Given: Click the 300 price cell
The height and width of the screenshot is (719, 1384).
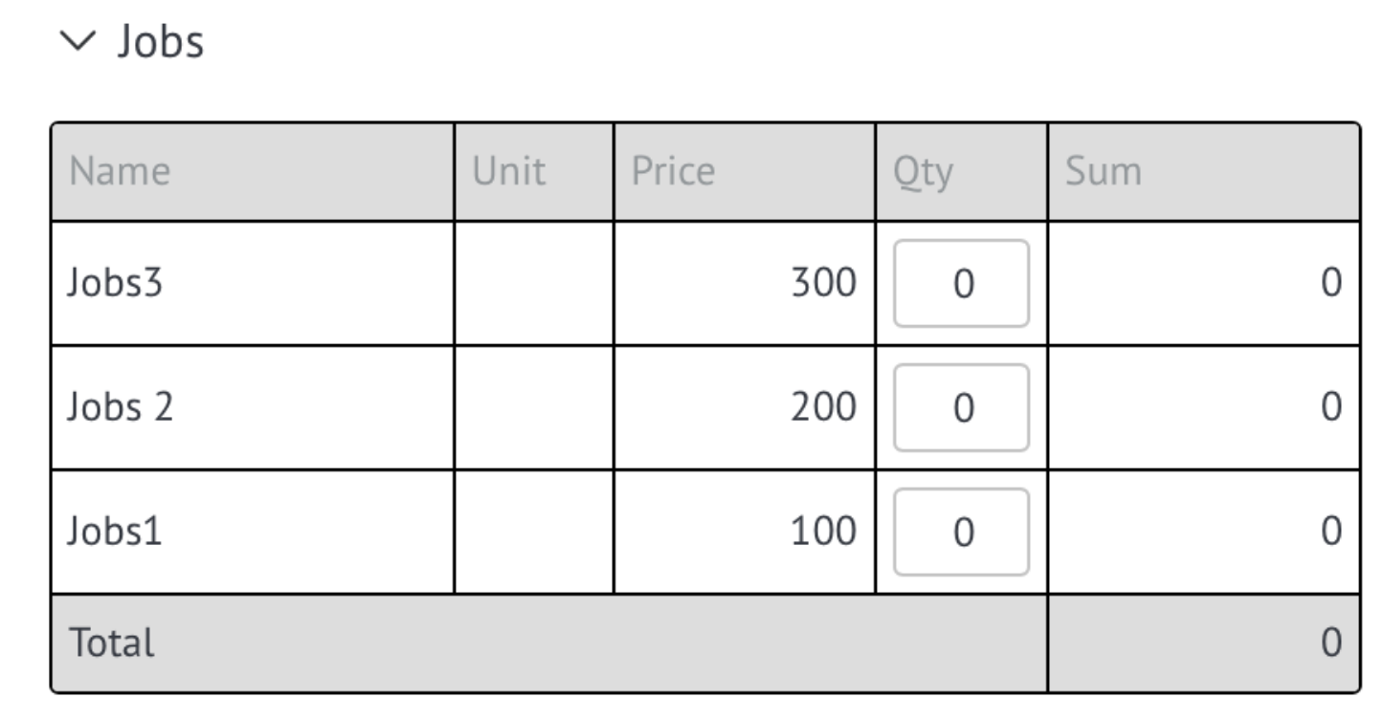Looking at the screenshot, I should [745, 284].
